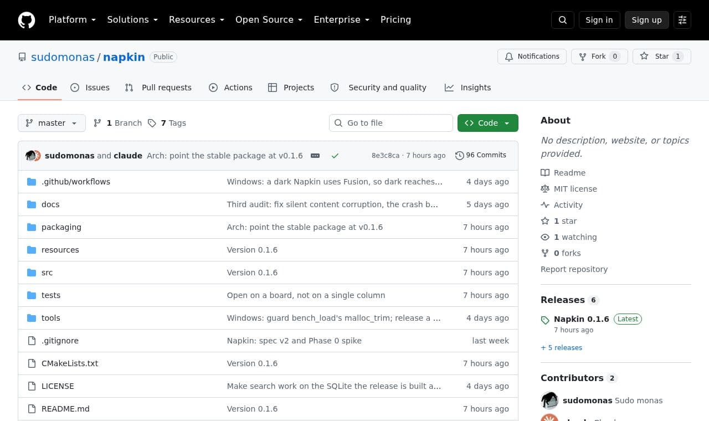
Task: Click the Sign in button
Action: pyautogui.click(x=599, y=20)
